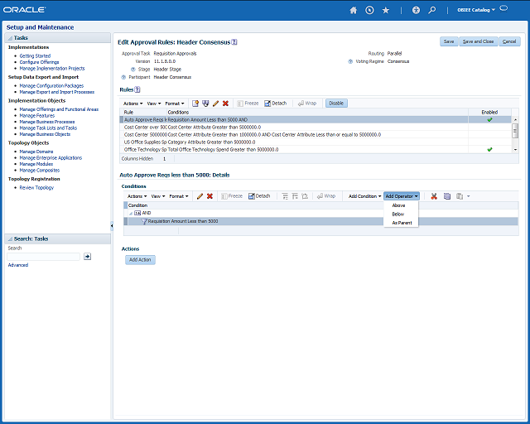The height and width of the screenshot is (424, 530).
Task: Collapse the left pane splitter arrow
Action: click(x=112, y=225)
